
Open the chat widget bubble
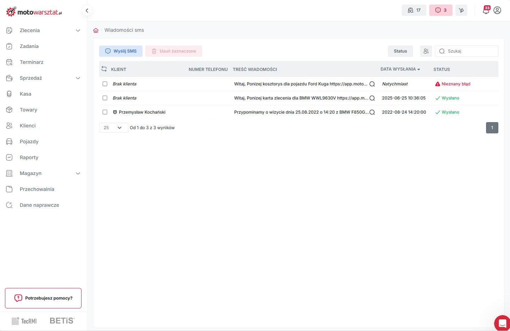[x=502, y=323]
